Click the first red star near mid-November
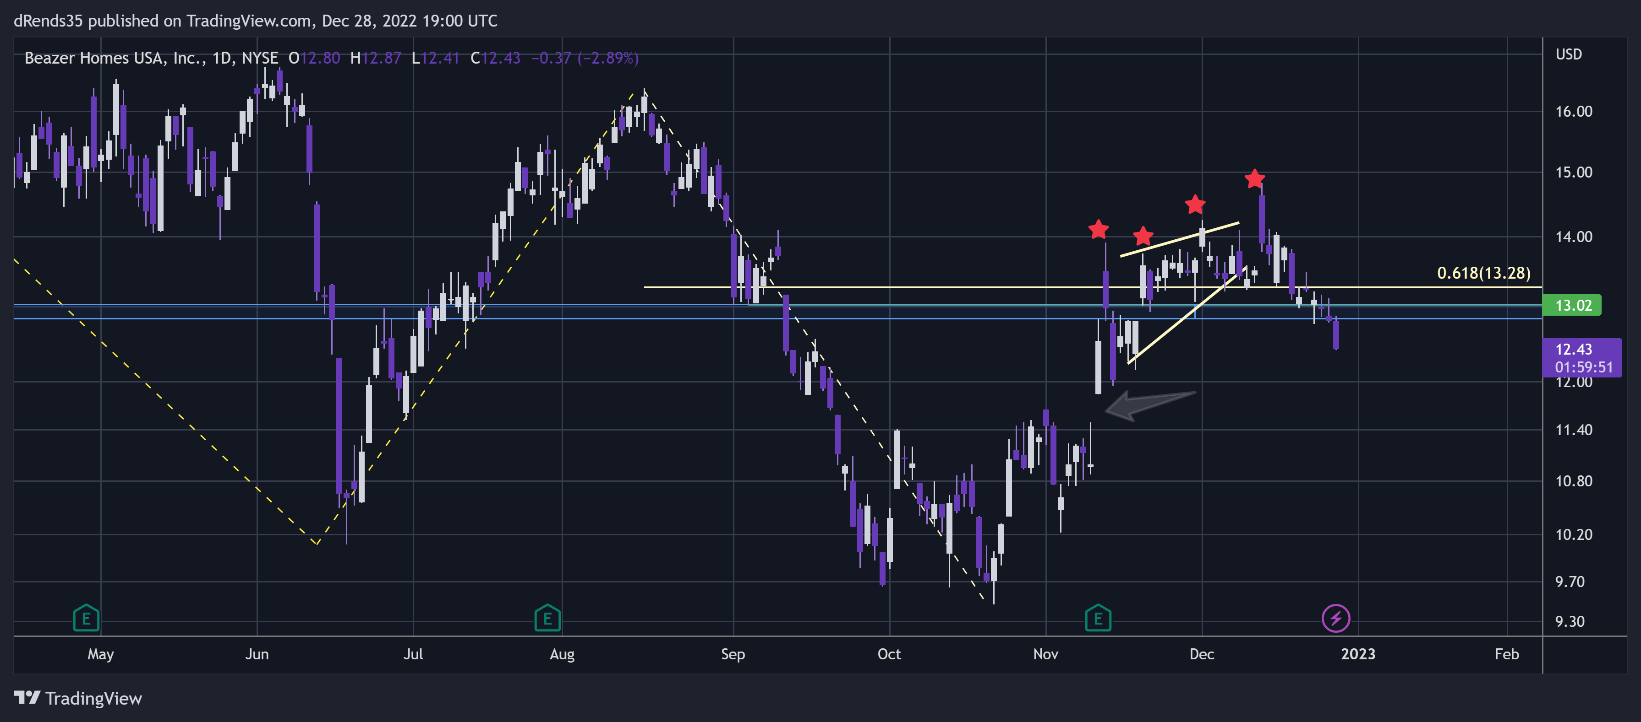Screen dimensions: 1641x722 [x=1098, y=229]
